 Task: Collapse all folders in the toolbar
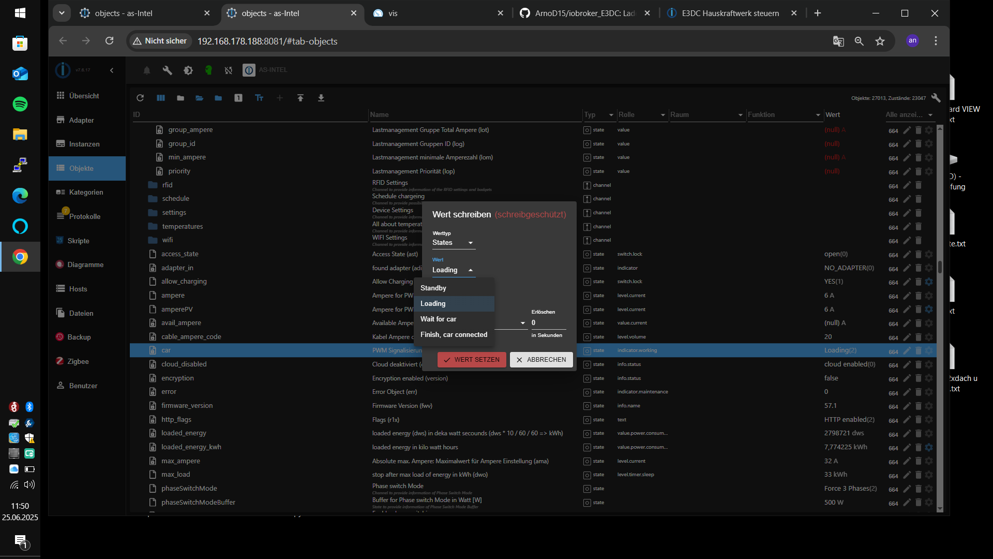180,98
